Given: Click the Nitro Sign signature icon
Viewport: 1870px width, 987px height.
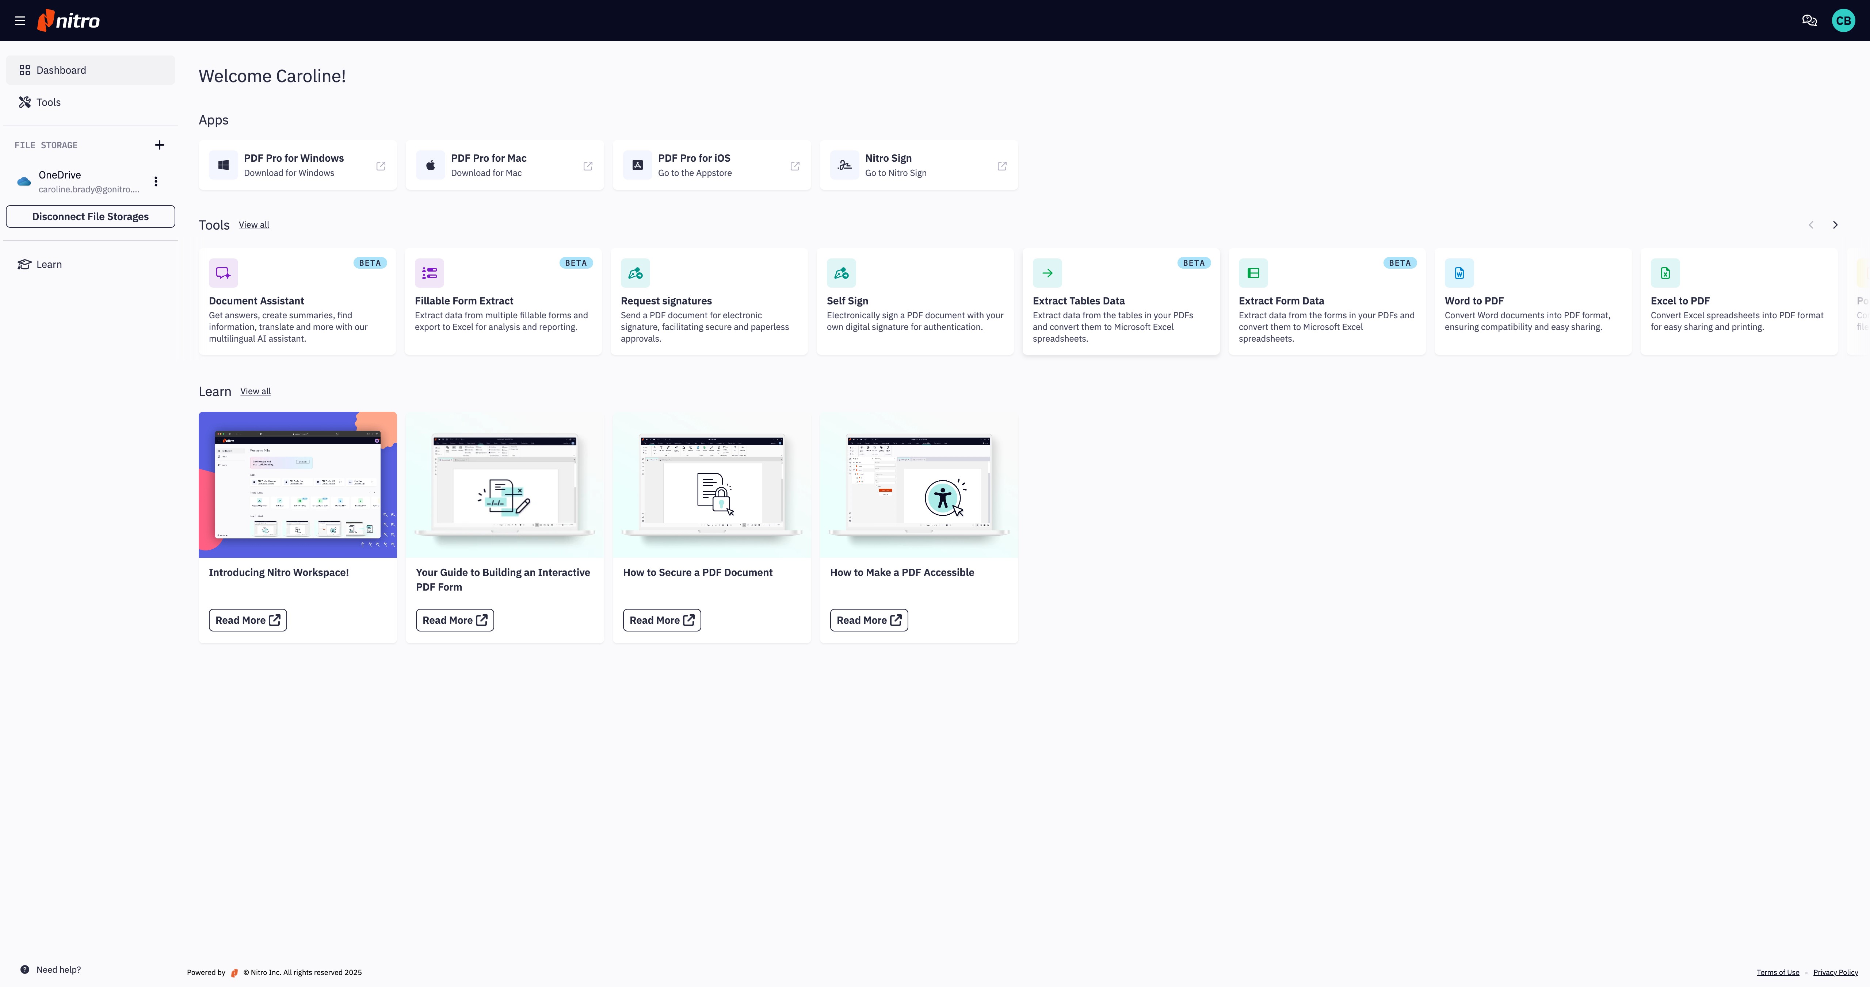Looking at the screenshot, I should pos(844,165).
